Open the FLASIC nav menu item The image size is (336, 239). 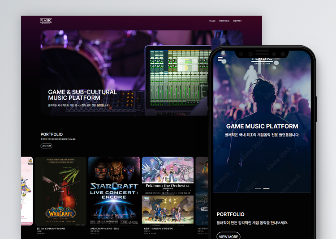pyautogui.click(x=212, y=21)
